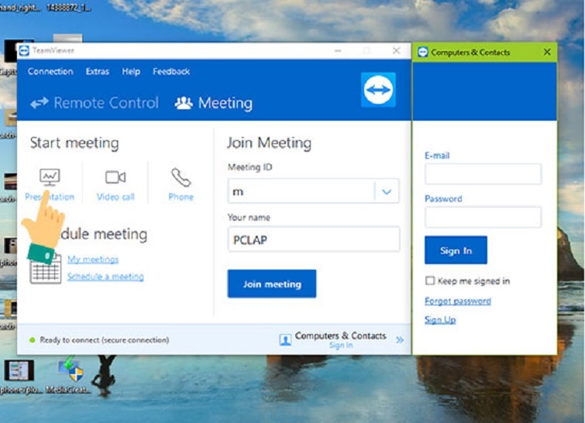Open the Help menu
Screen dimensions: 585x423
pos(131,71)
